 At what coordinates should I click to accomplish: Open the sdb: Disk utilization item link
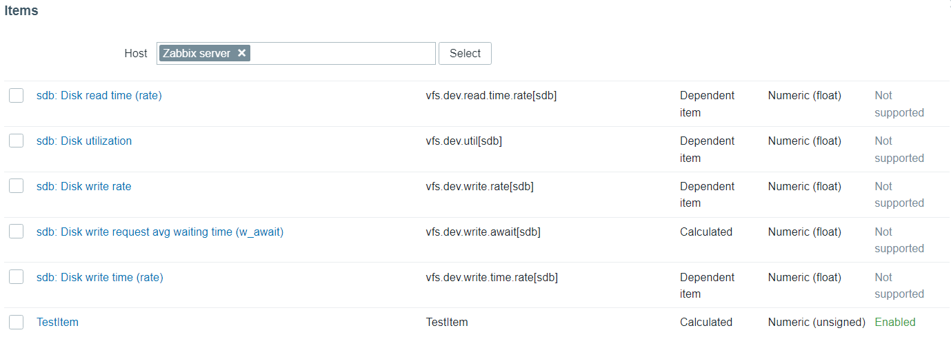tap(83, 141)
